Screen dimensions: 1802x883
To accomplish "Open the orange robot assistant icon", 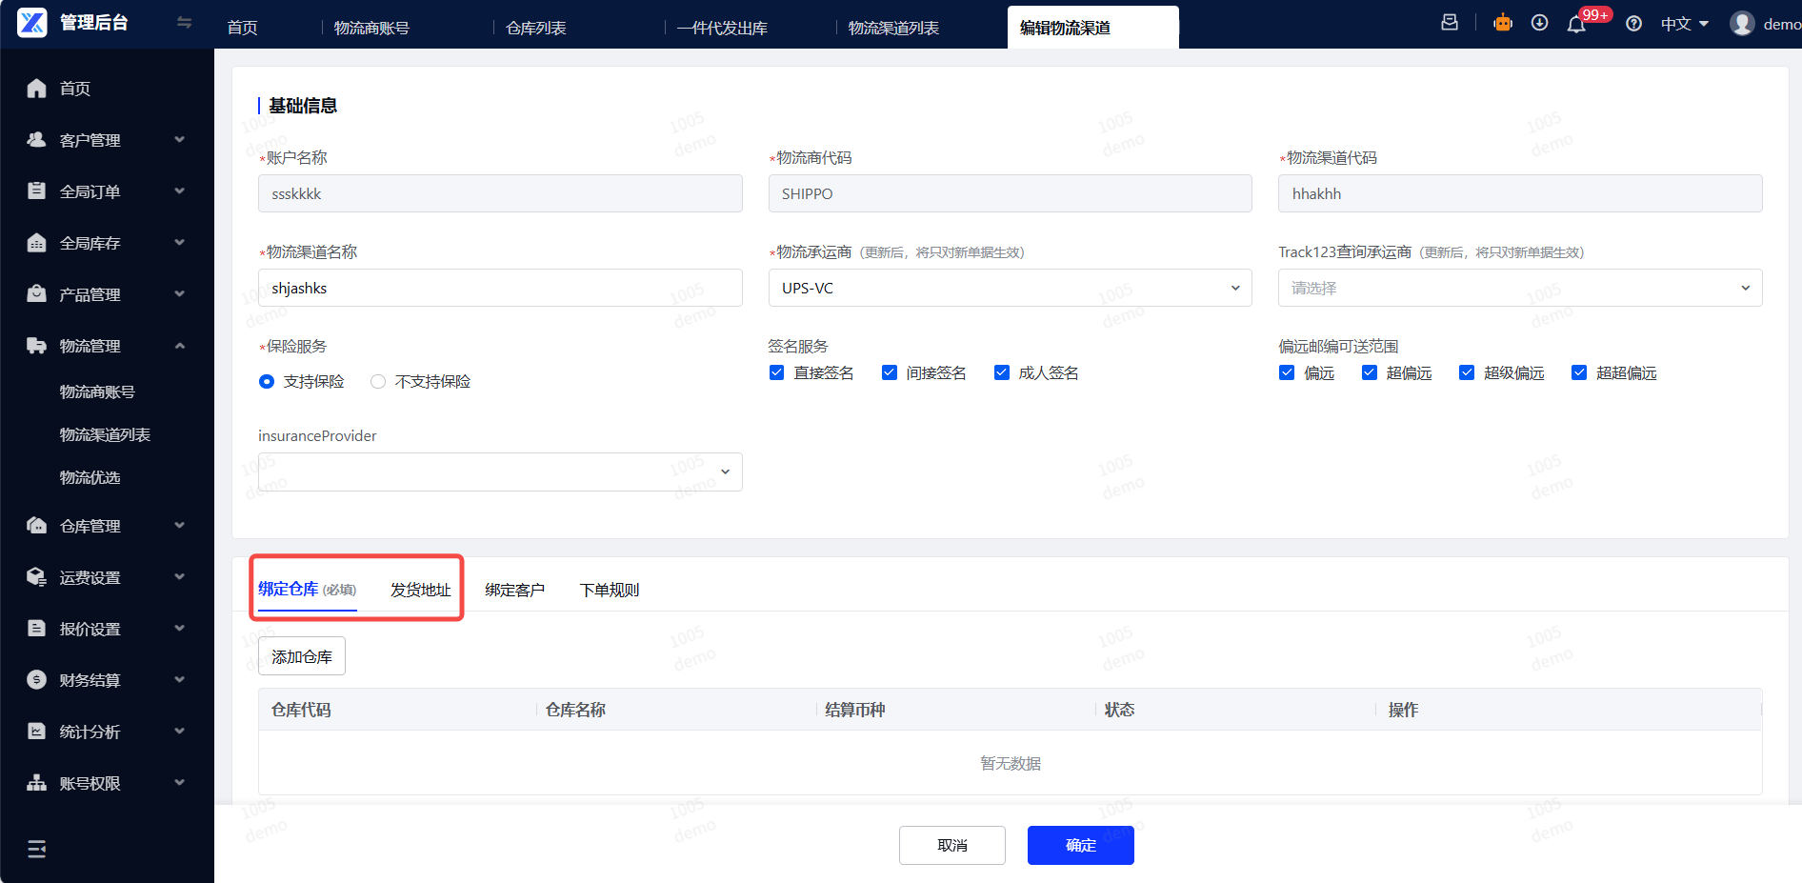I will pyautogui.click(x=1503, y=23).
